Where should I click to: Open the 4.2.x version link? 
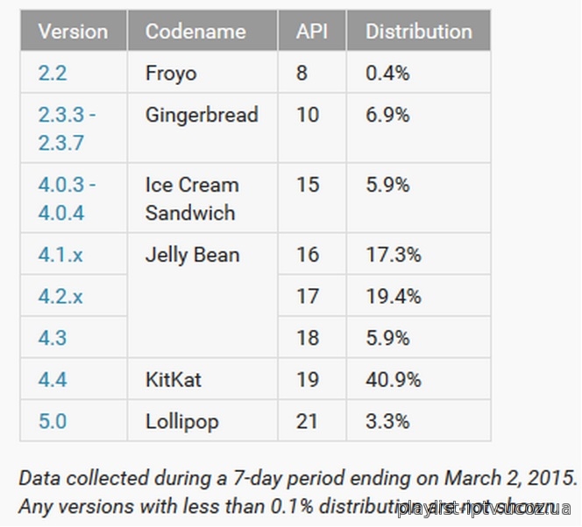coord(60,296)
